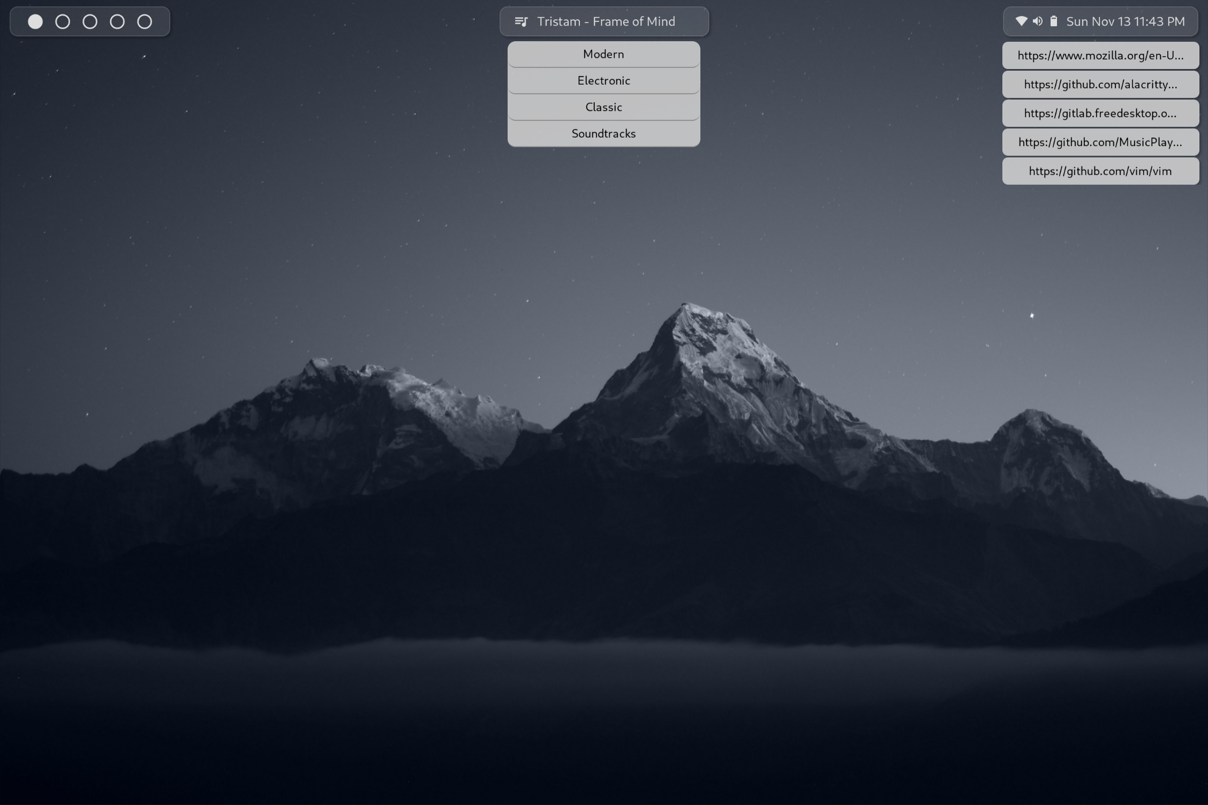Open the github.com/alacritty link
This screenshot has height=805, width=1208.
pos(1100,85)
